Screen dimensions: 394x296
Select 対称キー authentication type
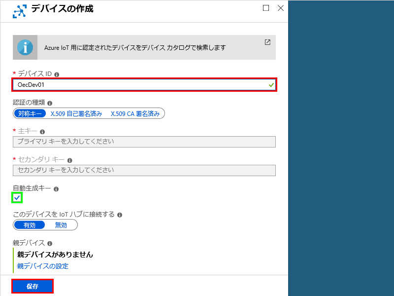coord(30,113)
